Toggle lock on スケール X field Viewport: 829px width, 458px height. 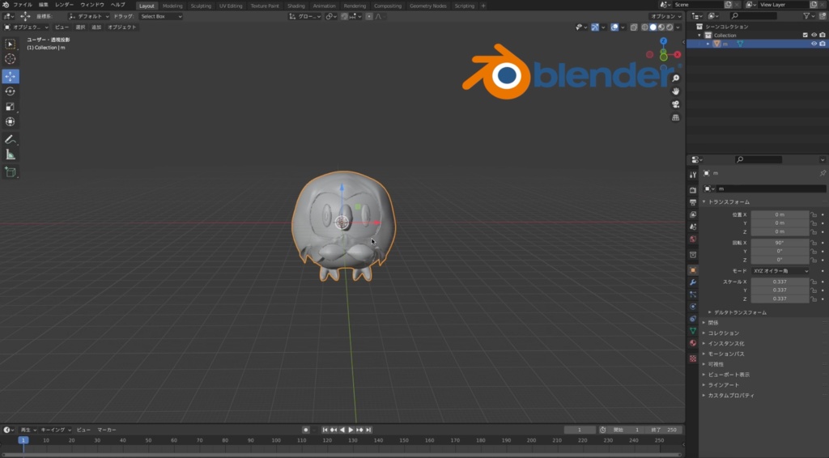(814, 282)
